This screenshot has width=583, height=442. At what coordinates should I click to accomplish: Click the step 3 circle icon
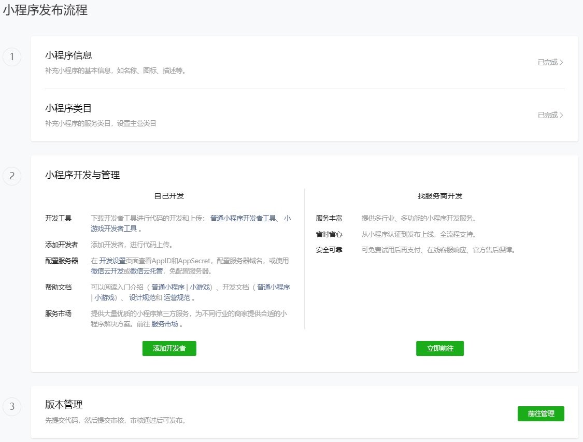click(12, 406)
